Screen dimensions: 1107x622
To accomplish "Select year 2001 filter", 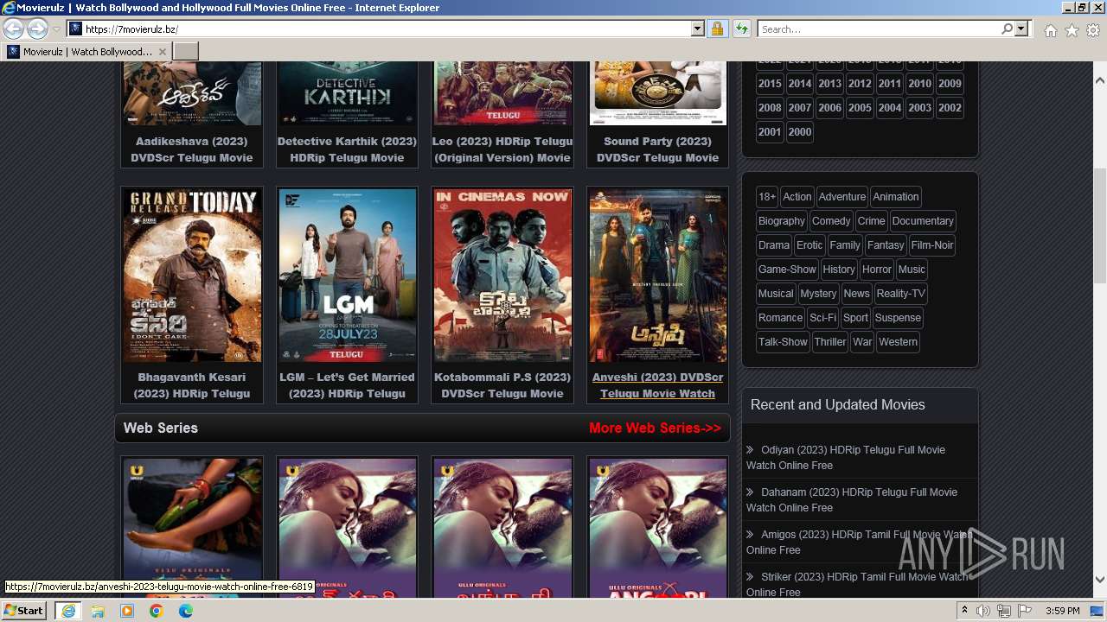I will (x=770, y=132).
